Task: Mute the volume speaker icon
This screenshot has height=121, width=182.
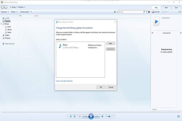Action: click(x=102, y=116)
